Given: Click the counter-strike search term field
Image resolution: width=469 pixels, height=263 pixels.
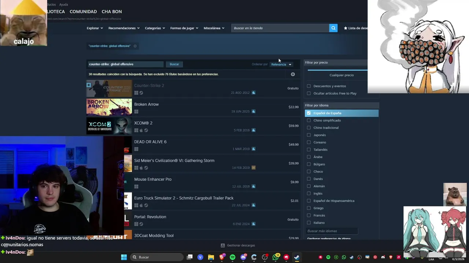Looking at the screenshot, I should 126,64.
